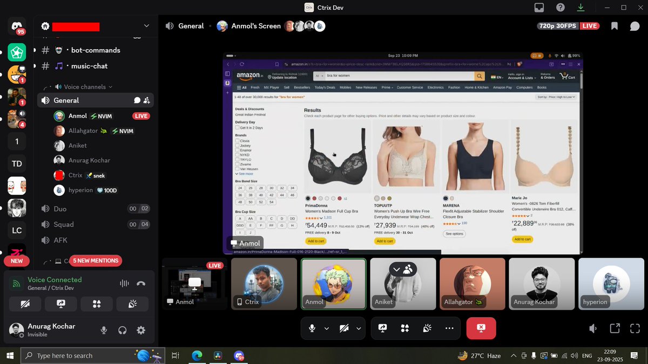Screen dimensions: 648x364
Task: Stop watching stream red button
Action: [481, 328]
